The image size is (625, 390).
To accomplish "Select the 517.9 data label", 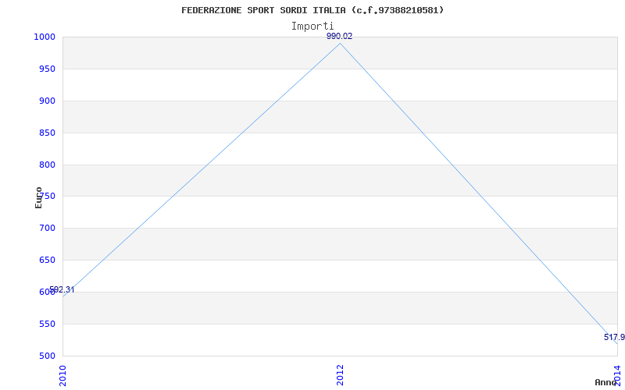I will click(614, 338).
